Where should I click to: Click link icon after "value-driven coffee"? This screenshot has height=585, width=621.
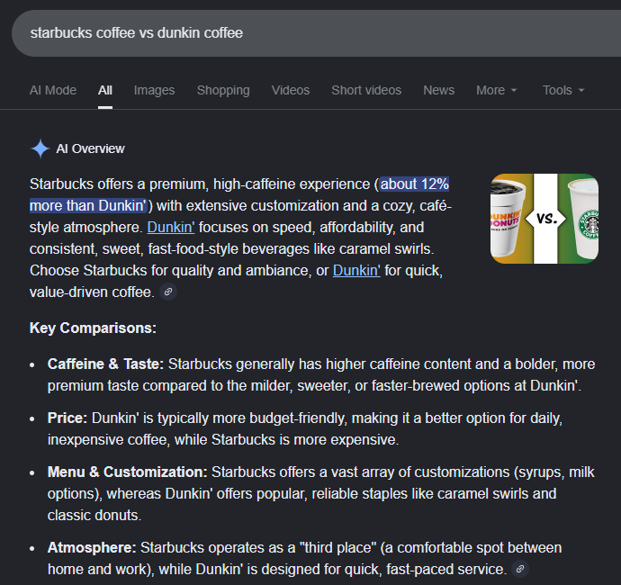(167, 292)
